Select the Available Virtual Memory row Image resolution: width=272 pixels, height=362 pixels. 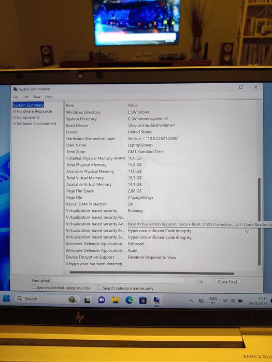pos(162,185)
